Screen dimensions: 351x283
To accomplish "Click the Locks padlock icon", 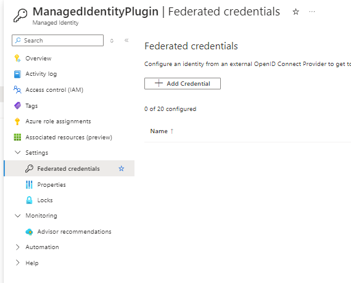I will 29,200.
